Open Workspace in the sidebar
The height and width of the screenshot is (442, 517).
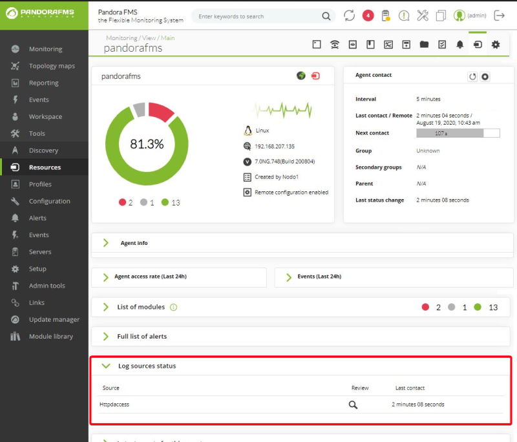44,116
